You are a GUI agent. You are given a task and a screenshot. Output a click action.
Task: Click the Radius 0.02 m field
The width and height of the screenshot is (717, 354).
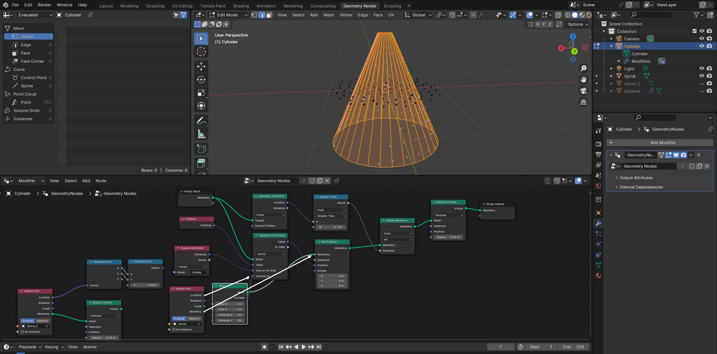tap(447, 237)
